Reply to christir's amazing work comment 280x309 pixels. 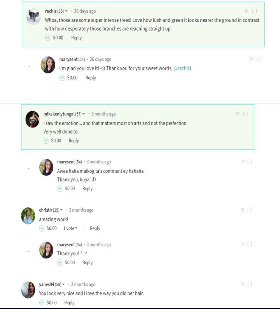click(95, 228)
